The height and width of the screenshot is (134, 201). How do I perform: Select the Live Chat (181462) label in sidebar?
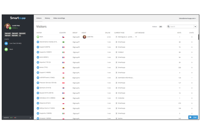tap(15, 43)
